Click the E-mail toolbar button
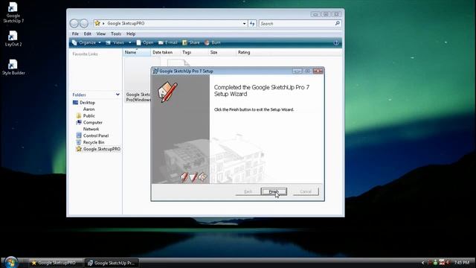 click(x=167, y=42)
